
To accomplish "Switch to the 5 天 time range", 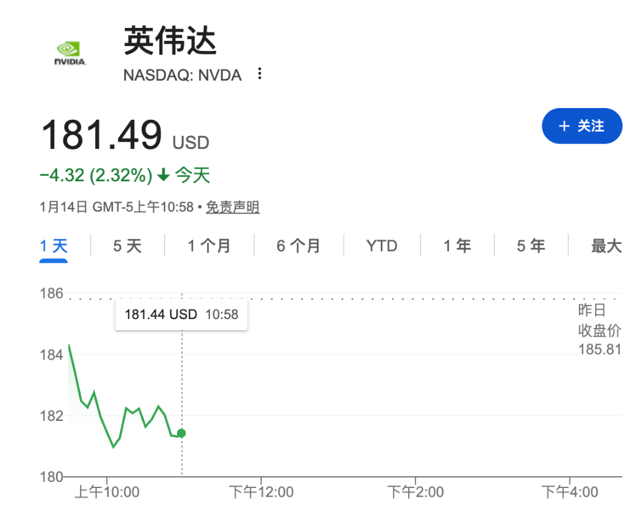I will (x=128, y=246).
